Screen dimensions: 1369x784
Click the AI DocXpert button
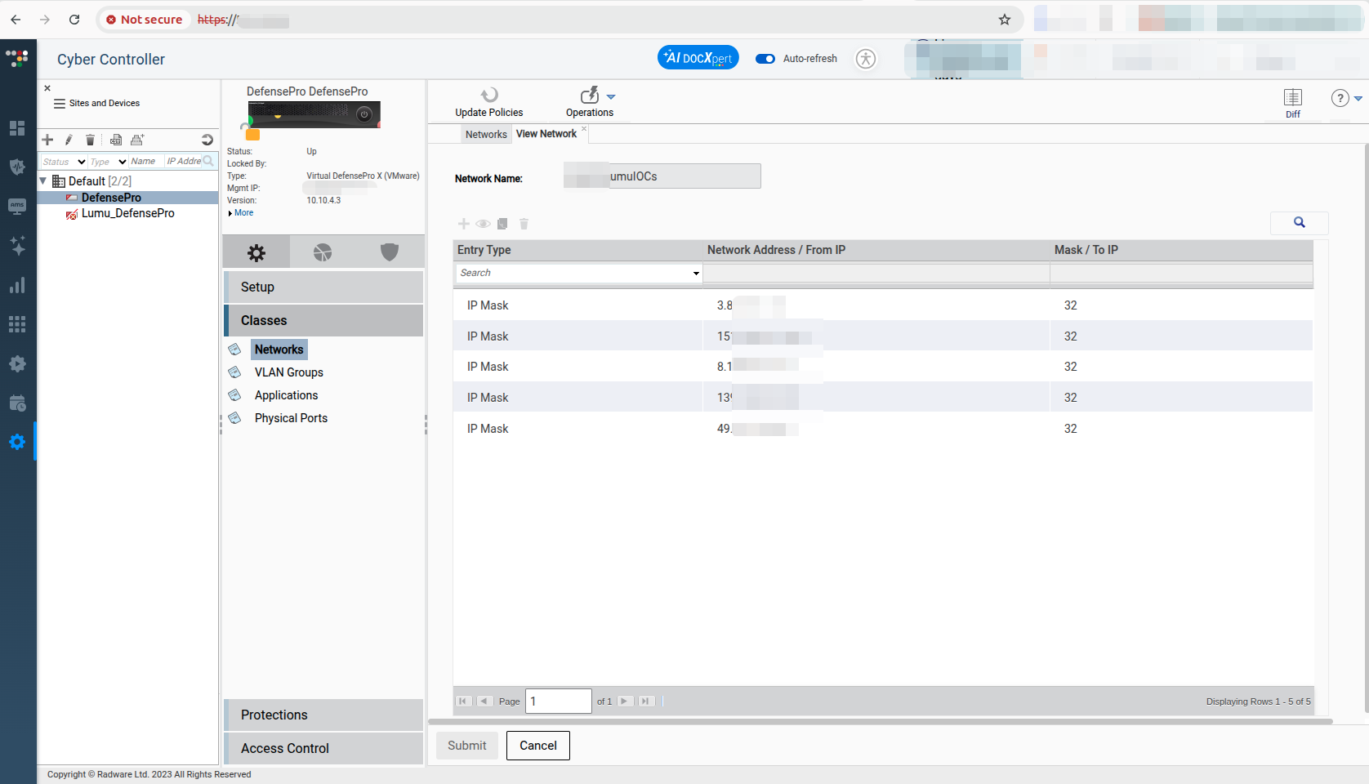698,58
